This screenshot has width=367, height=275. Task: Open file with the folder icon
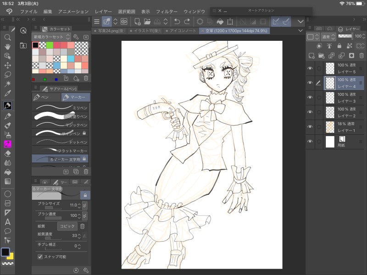(147, 22)
